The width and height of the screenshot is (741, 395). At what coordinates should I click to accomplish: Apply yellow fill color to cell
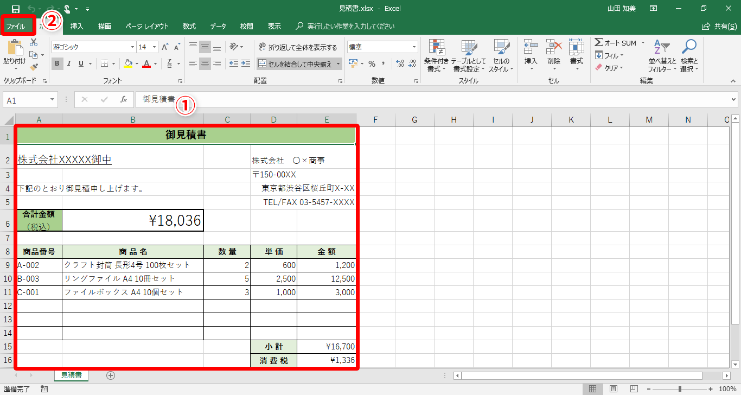[127, 63]
